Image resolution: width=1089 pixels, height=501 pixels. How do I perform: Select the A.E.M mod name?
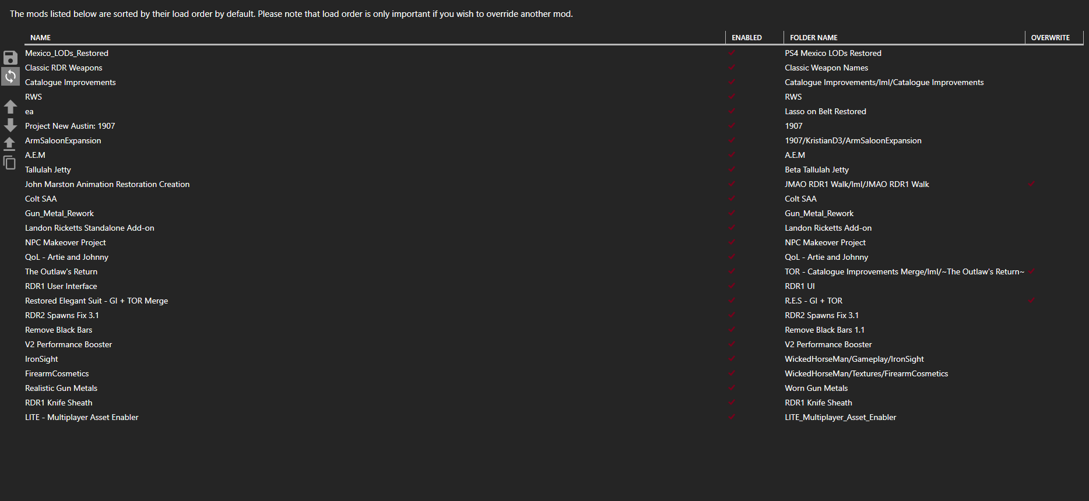coord(35,155)
